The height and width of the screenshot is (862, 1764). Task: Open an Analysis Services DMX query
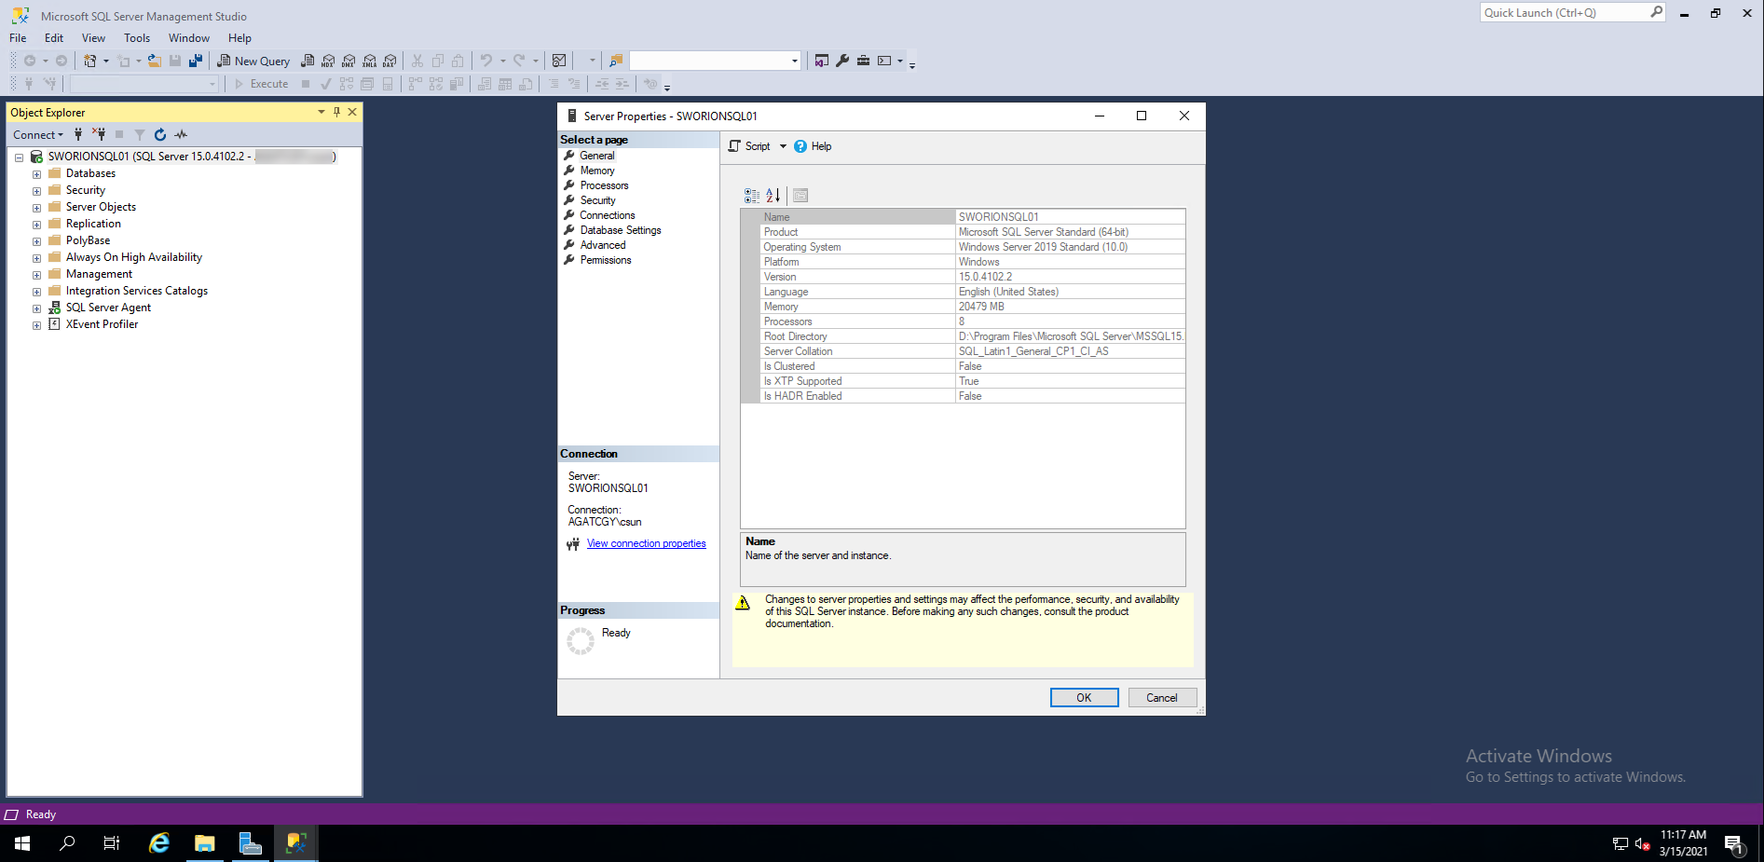tap(349, 61)
